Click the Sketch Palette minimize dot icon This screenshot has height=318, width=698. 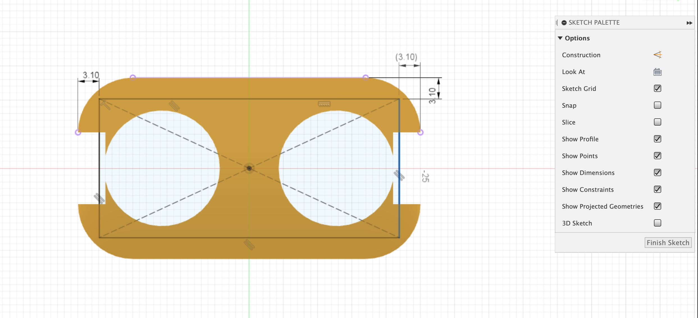tap(564, 23)
